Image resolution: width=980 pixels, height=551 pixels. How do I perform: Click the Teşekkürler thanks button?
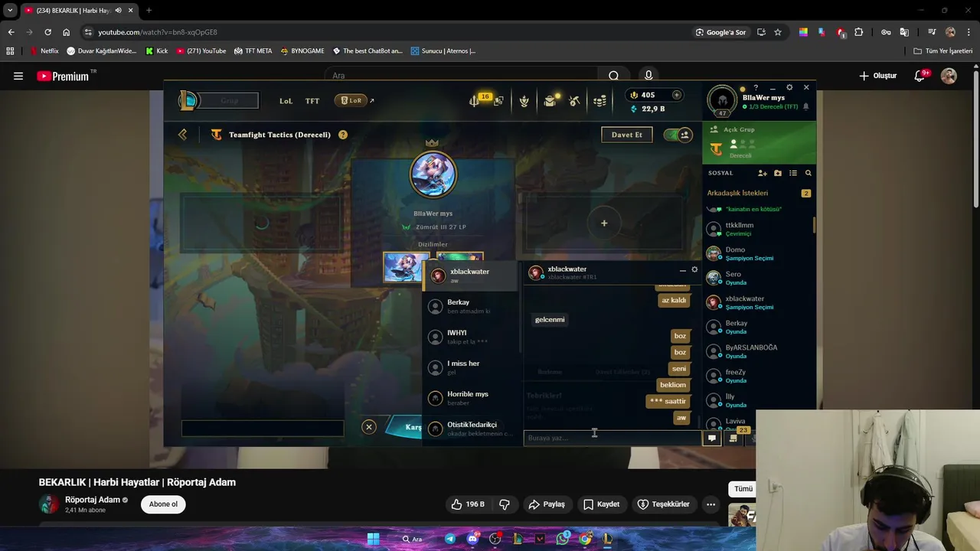click(663, 504)
